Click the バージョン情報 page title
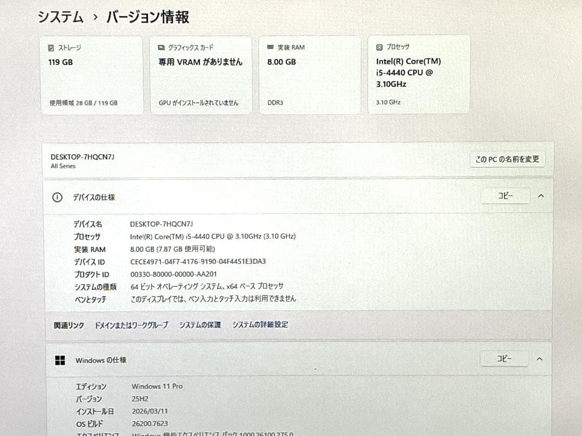The height and width of the screenshot is (436, 582). click(148, 17)
